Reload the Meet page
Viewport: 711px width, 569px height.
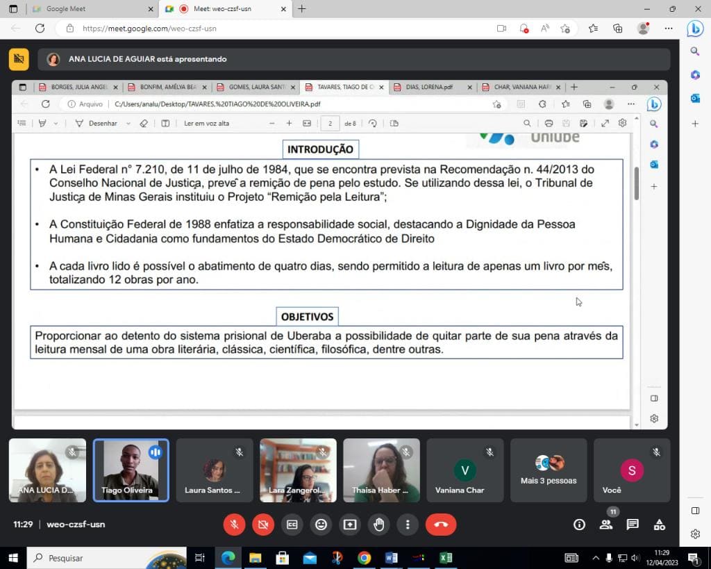pyautogui.click(x=40, y=28)
